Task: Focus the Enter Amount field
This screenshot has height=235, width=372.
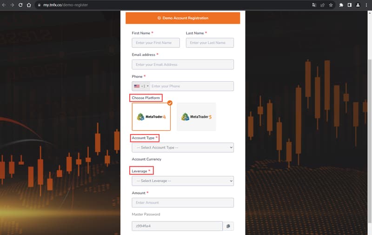Action: (183, 203)
